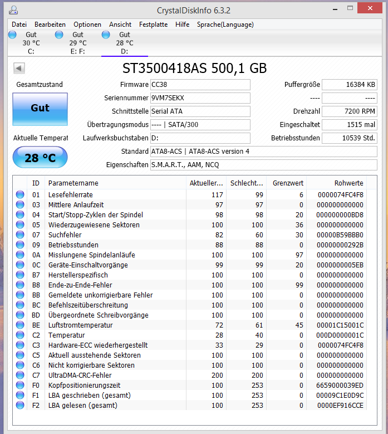388x434 pixels.
Task: Click the Puffergröße field 16384 KB
Action: coord(350,85)
